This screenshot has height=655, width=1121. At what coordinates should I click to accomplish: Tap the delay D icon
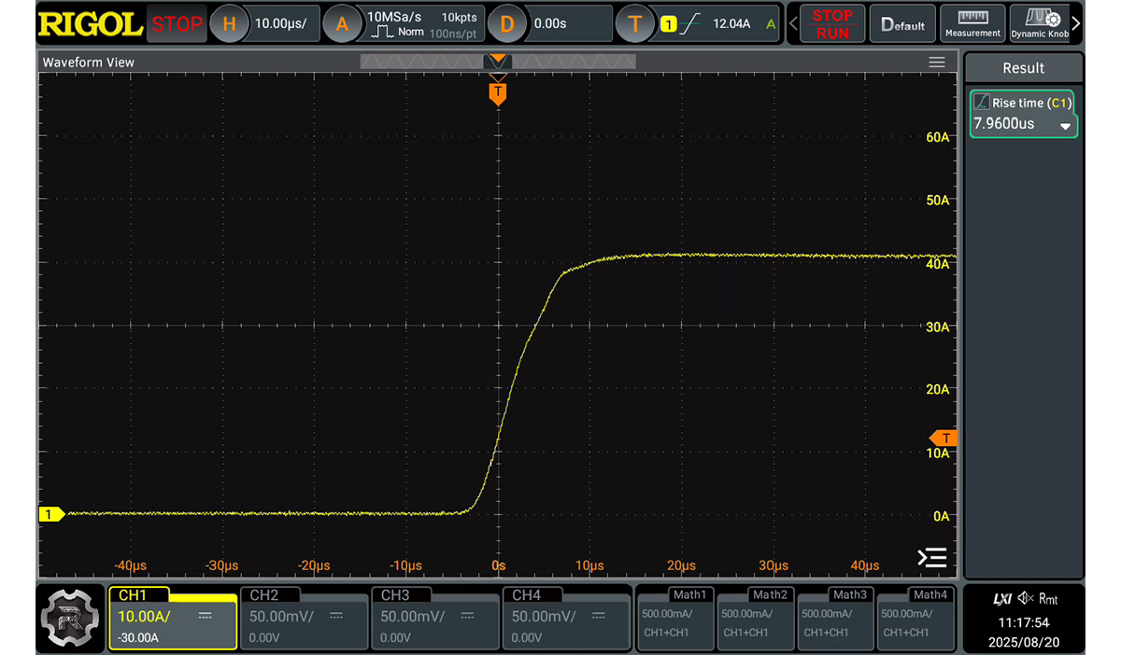coord(507,24)
